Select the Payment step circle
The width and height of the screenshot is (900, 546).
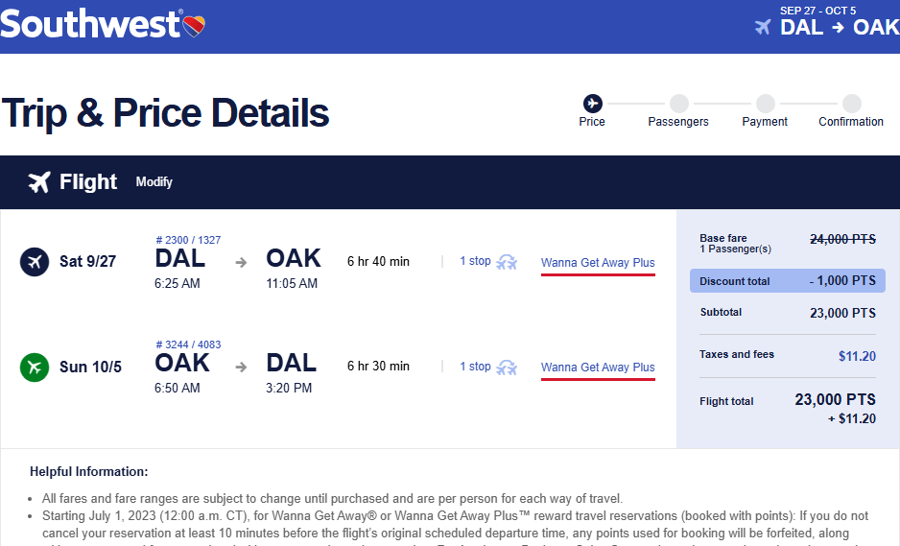(x=765, y=103)
